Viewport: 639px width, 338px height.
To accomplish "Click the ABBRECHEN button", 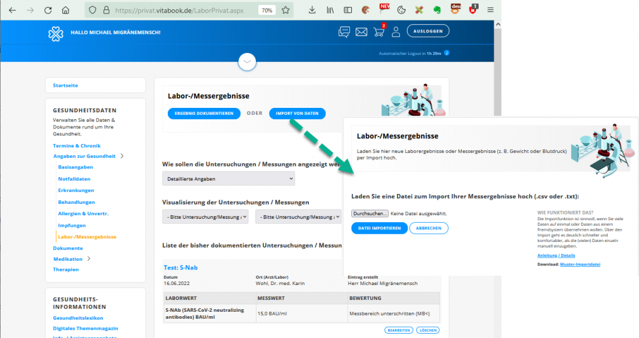I will pyautogui.click(x=428, y=228).
